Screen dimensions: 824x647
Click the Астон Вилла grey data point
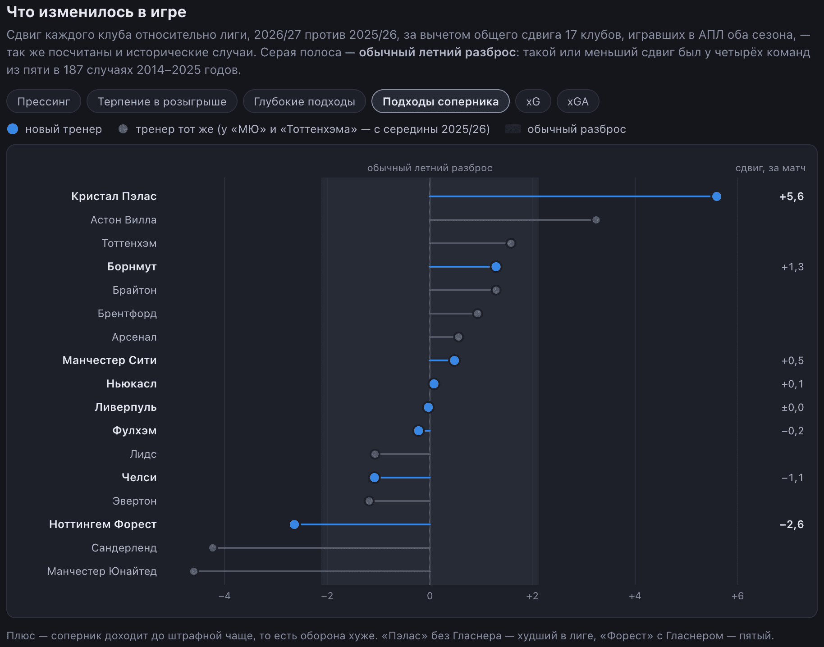pyautogui.click(x=596, y=220)
